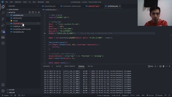Open the feedback icon in status bar

166,95
